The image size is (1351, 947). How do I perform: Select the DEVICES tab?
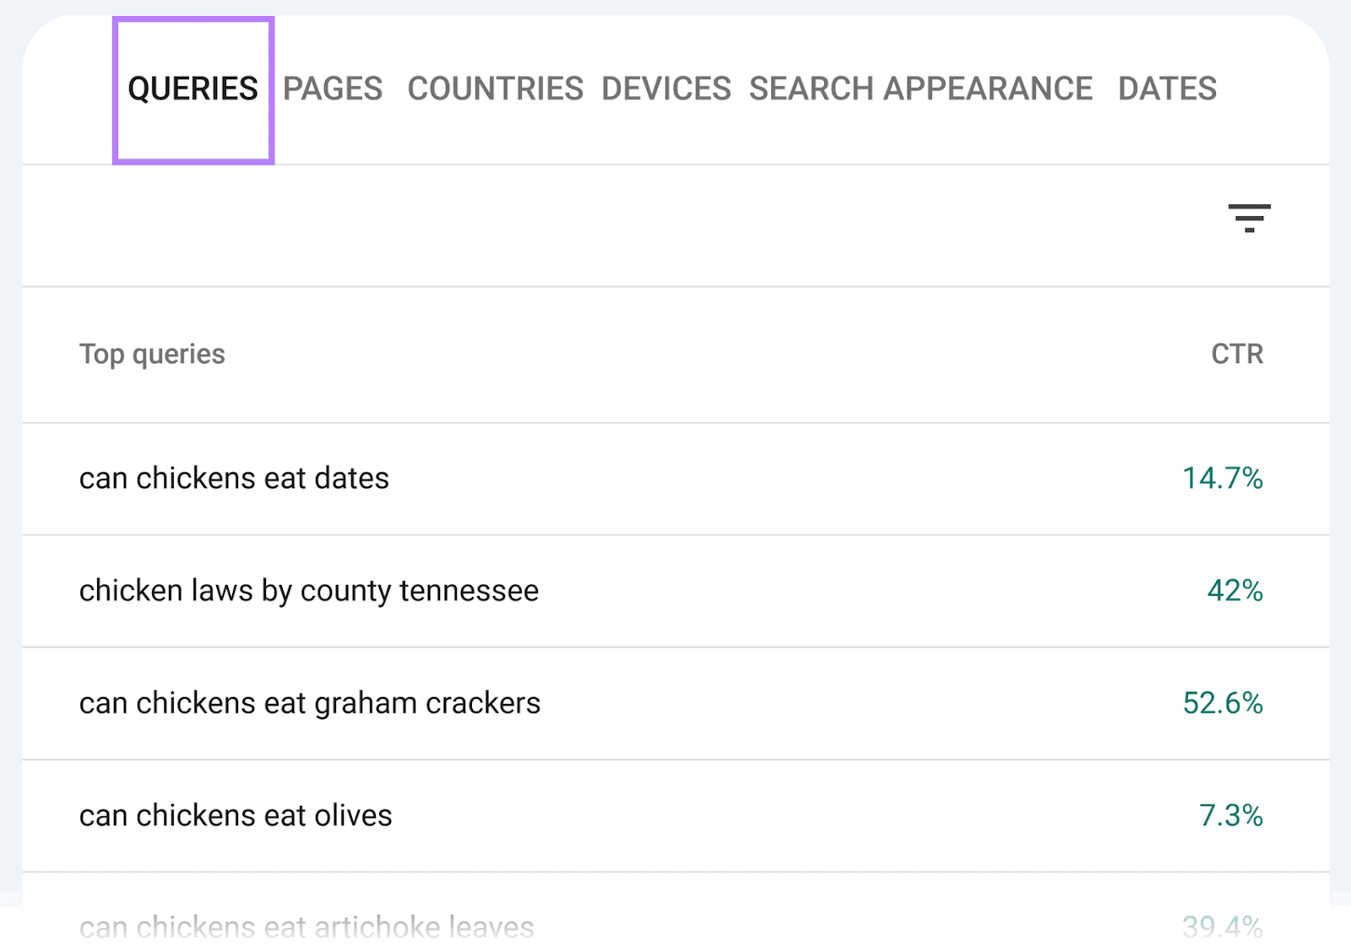666,88
